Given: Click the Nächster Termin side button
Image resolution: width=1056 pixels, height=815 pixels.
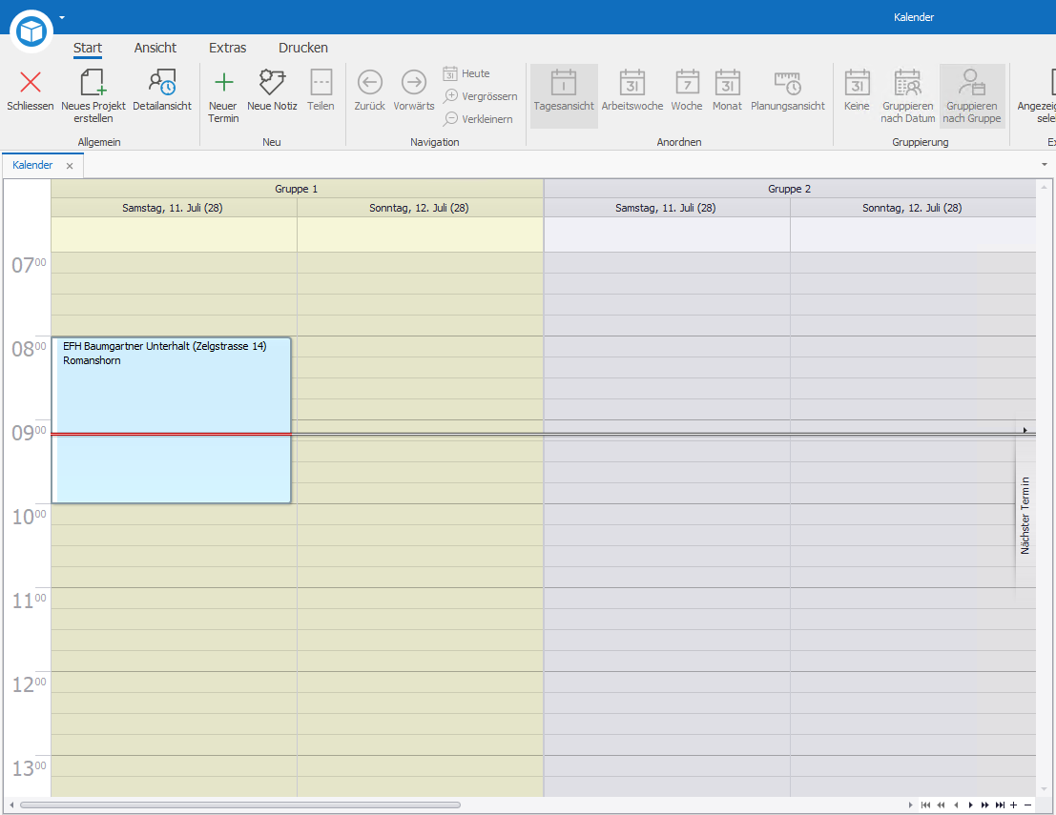Looking at the screenshot, I should 1025,516.
